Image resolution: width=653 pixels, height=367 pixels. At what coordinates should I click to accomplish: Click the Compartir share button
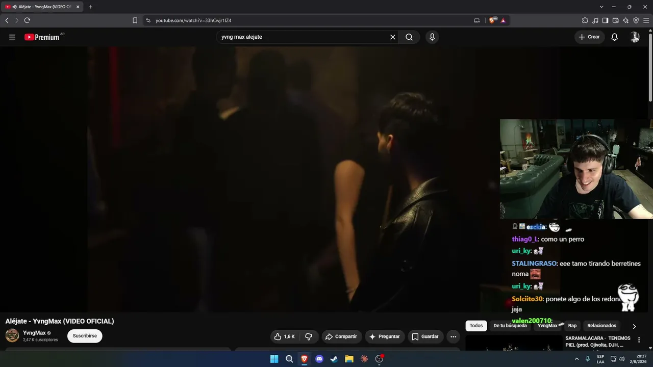[341, 336]
